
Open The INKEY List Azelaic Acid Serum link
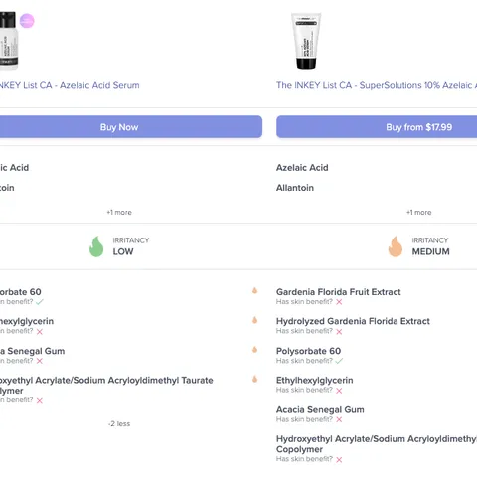tap(70, 85)
